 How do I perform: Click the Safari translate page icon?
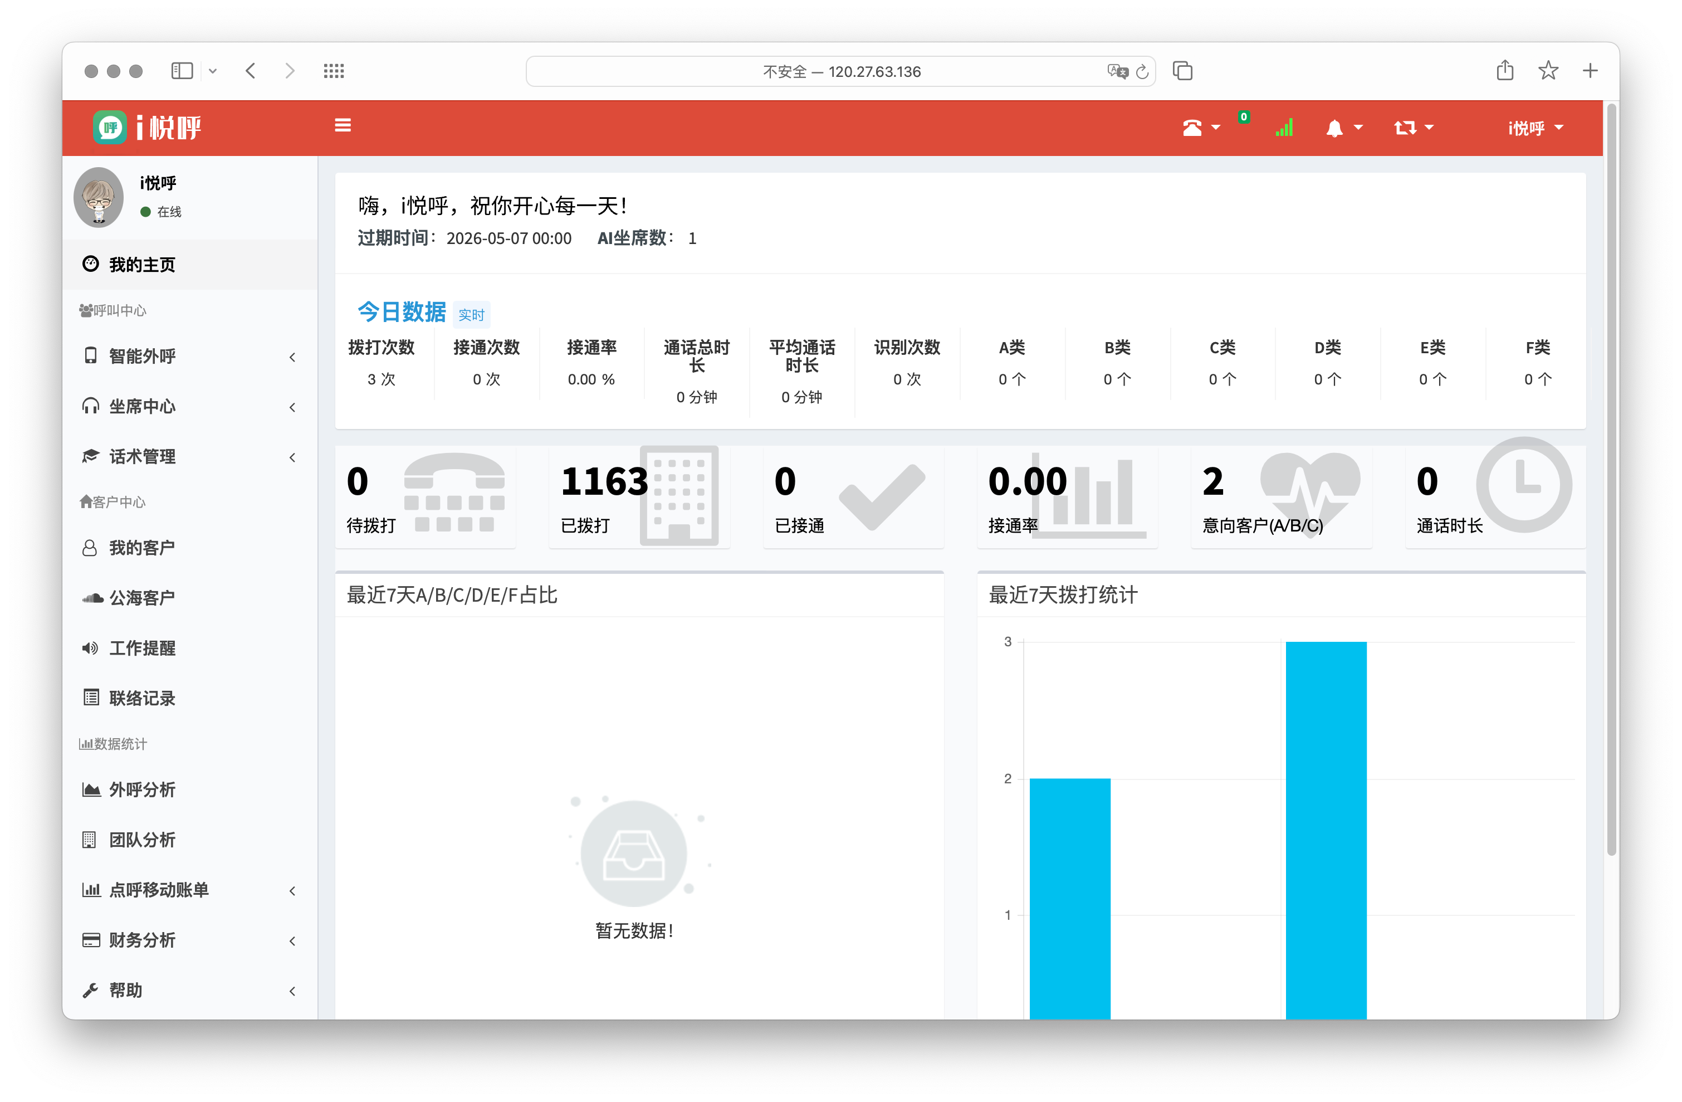(1117, 71)
